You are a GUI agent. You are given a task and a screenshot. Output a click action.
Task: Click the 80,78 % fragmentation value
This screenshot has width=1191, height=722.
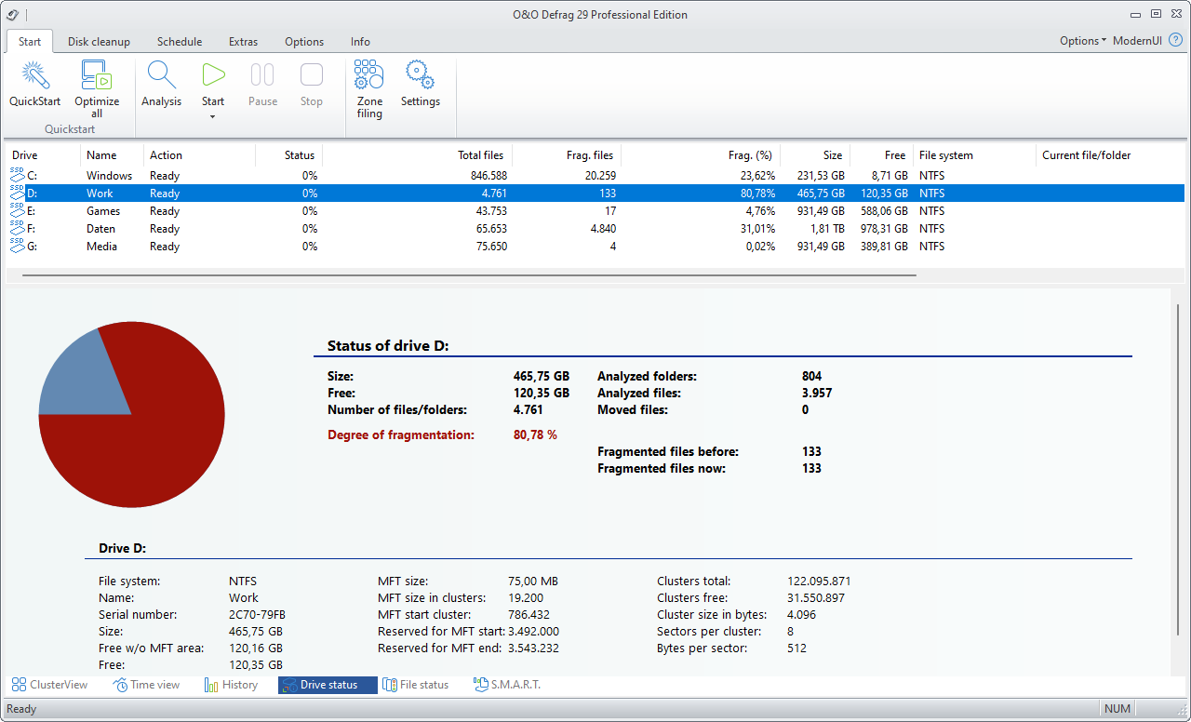pyautogui.click(x=535, y=435)
